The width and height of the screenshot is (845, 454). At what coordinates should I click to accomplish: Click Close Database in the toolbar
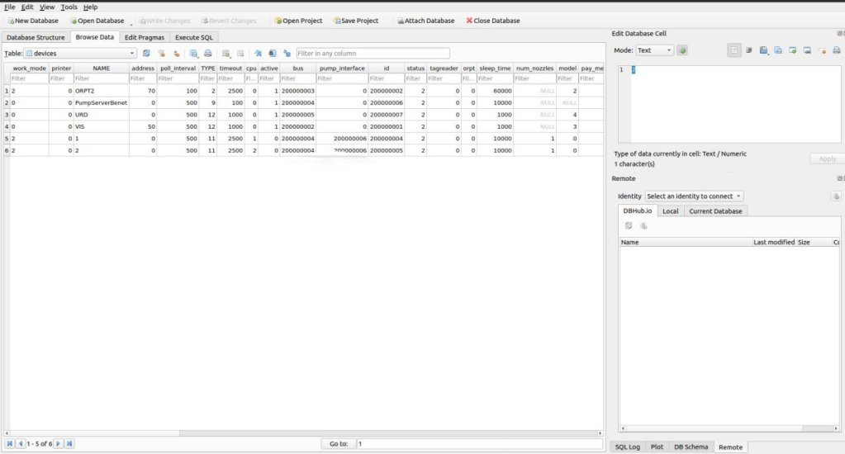coord(493,21)
